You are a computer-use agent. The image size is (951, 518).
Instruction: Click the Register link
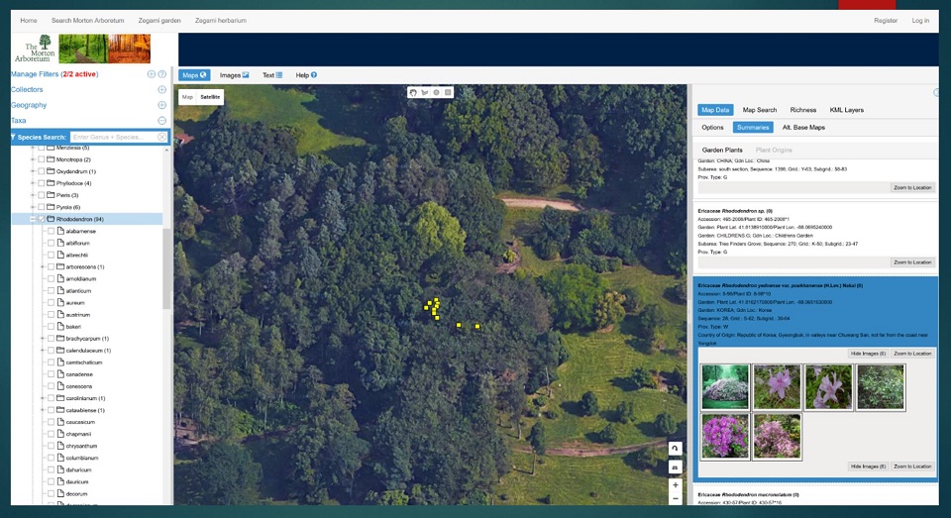pyautogui.click(x=886, y=21)
